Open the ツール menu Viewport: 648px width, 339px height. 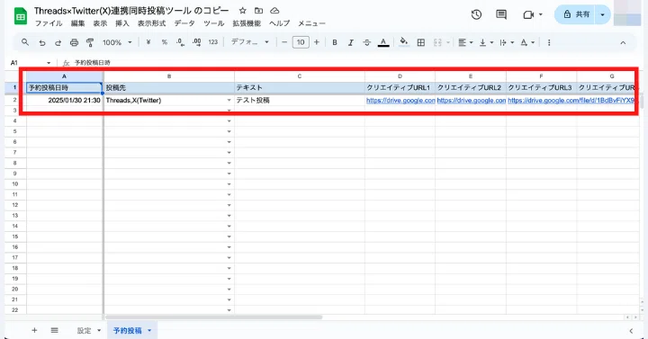click(213, 23)
